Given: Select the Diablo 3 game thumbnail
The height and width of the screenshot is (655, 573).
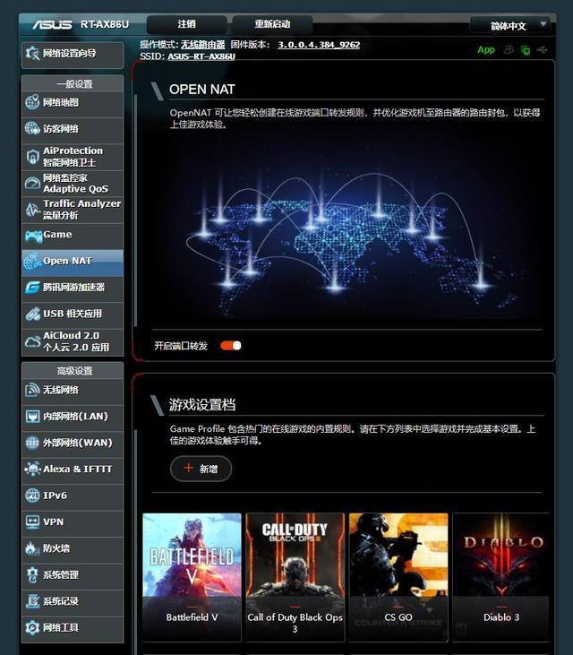Looking at the screenshot, I should click(x=500, y=576).
